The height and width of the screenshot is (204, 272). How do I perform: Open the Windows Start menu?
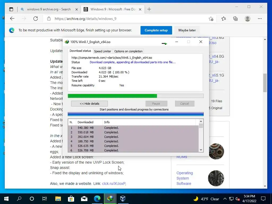6,199
